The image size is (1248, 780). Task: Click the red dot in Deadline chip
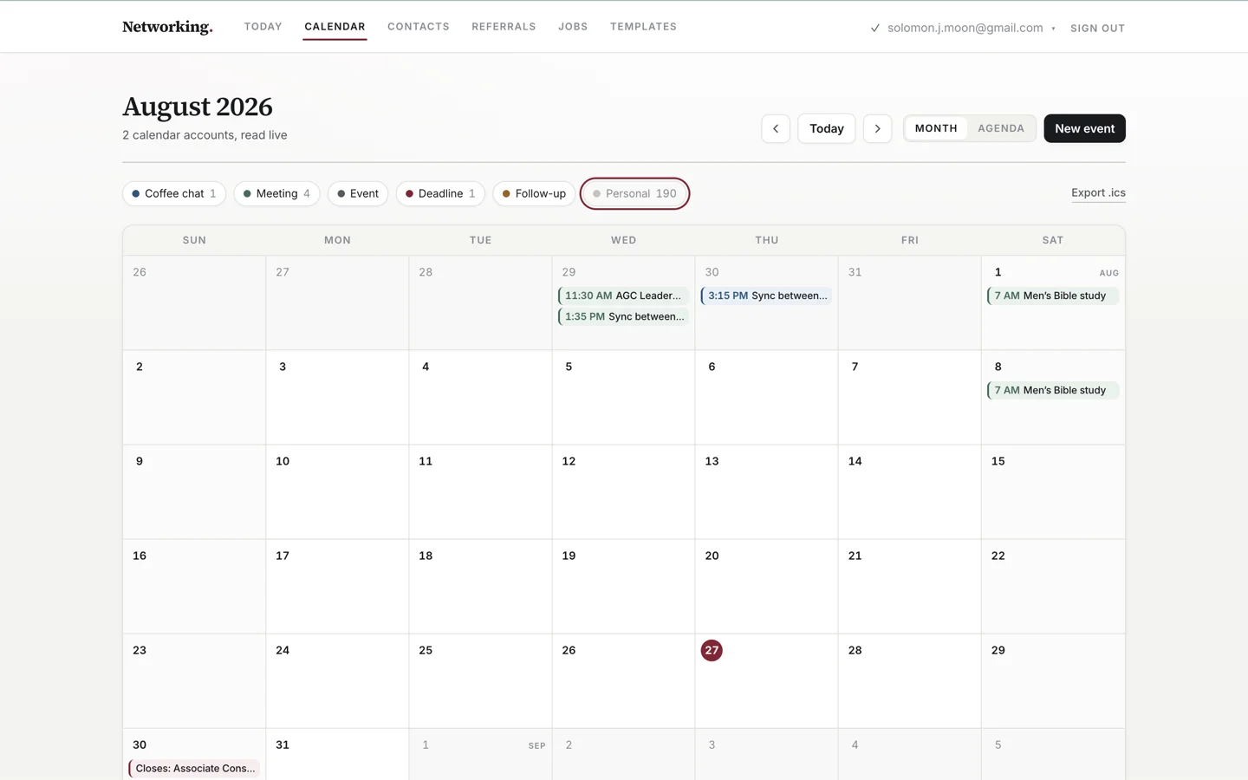click(x=409, y=193)
